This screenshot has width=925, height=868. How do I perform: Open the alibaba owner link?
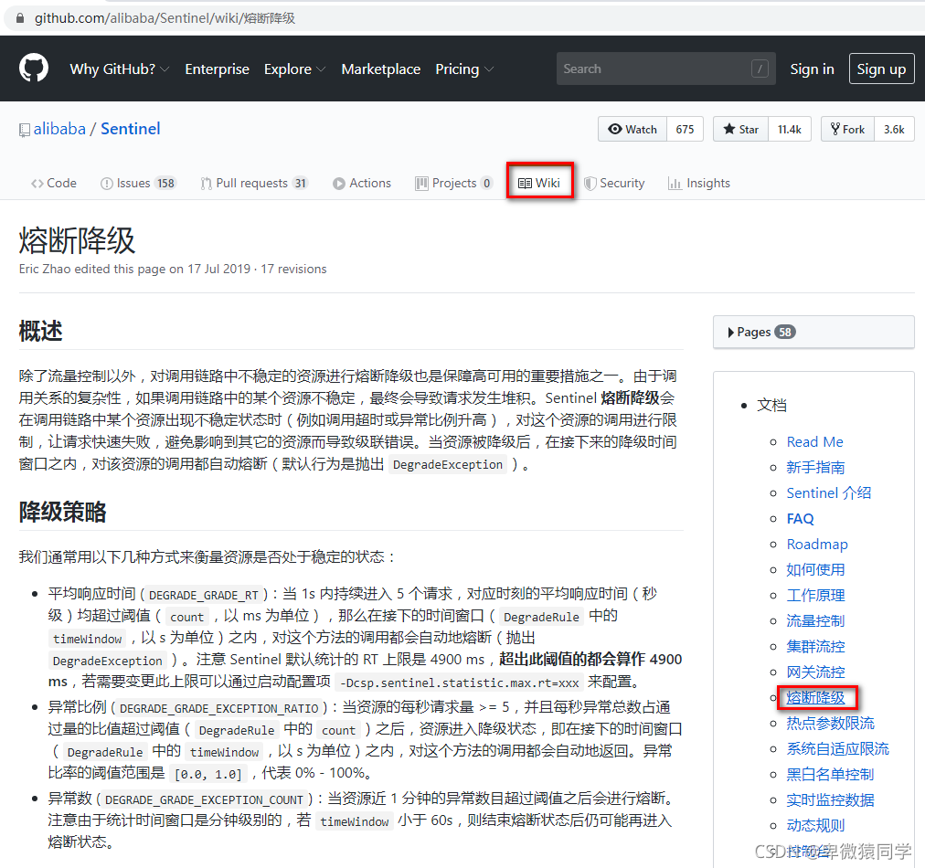tap(59, 129)
